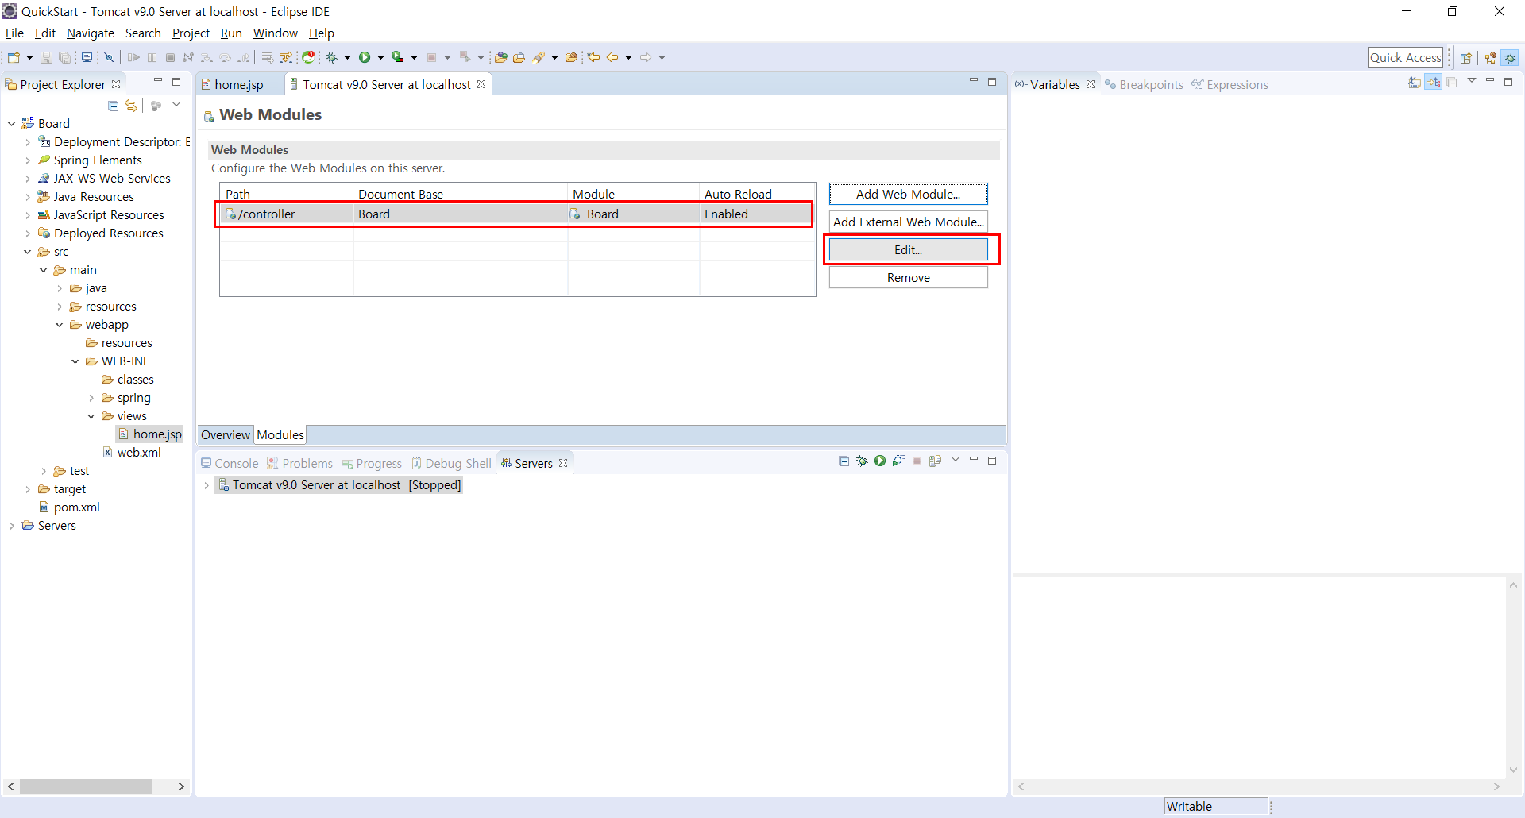Click the Remove button
This screenshot has height=818, width=1525.
click(x=909, y=277)
